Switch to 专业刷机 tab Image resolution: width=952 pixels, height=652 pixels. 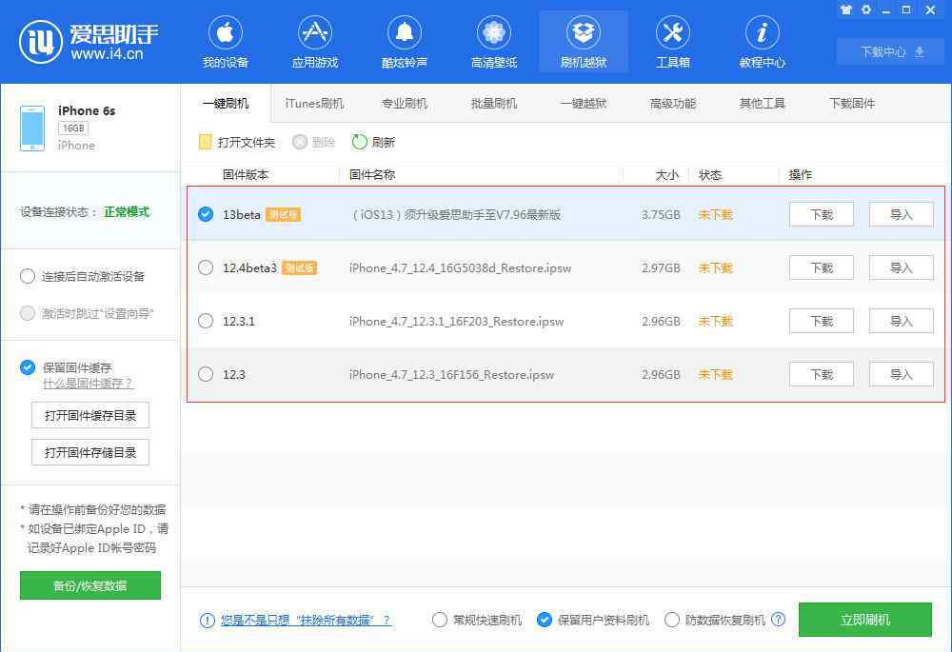405,103
